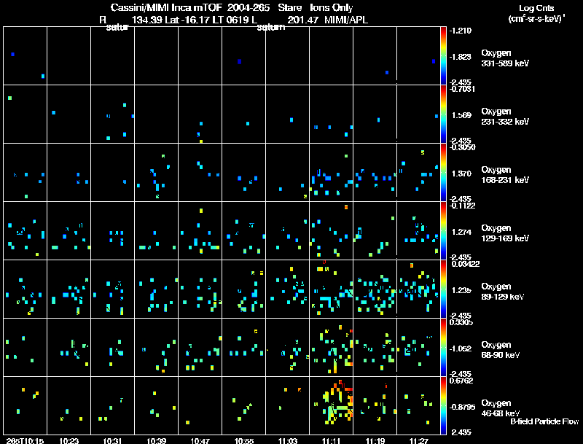Click the "-0.1122" colorbar maximum value
583x444 pixels.
(462, 206)
